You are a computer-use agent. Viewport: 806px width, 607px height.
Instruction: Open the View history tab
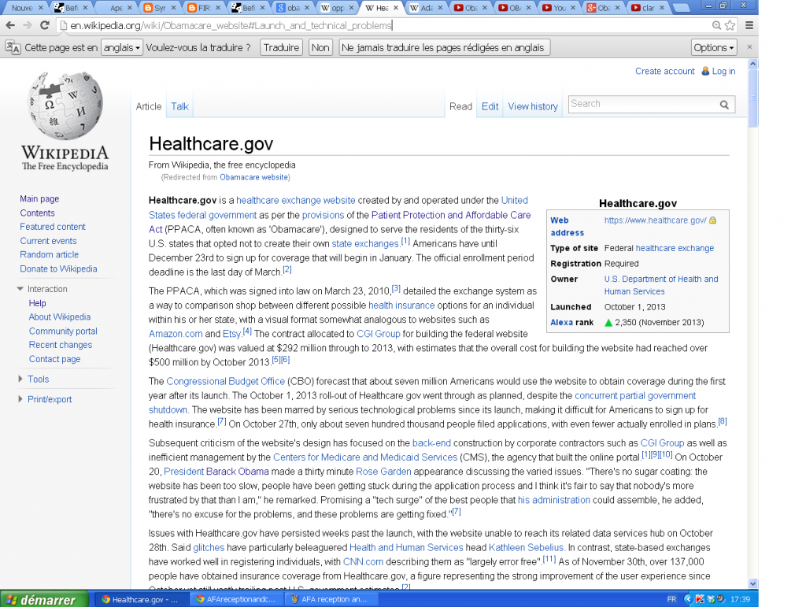(x=533, y=106)
